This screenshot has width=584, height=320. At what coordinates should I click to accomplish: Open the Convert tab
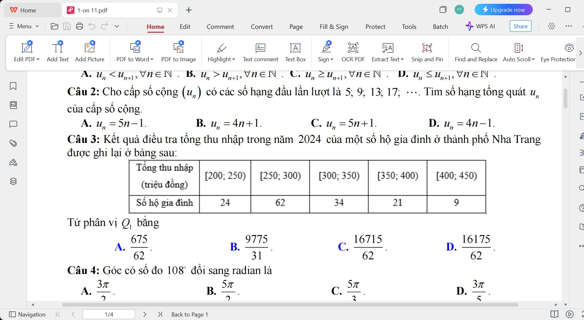[262, 27]
